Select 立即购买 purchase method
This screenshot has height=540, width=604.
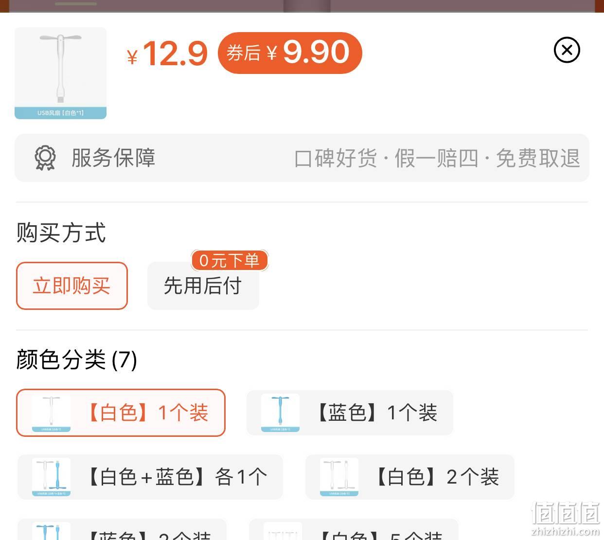[x=72, y=286]
